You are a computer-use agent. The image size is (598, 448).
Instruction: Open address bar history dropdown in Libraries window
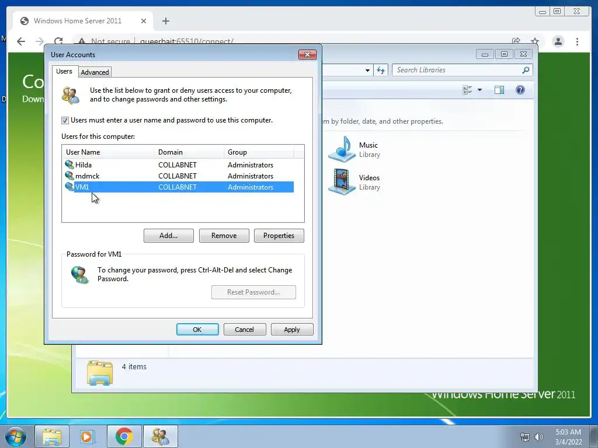[x=367, y=70]
